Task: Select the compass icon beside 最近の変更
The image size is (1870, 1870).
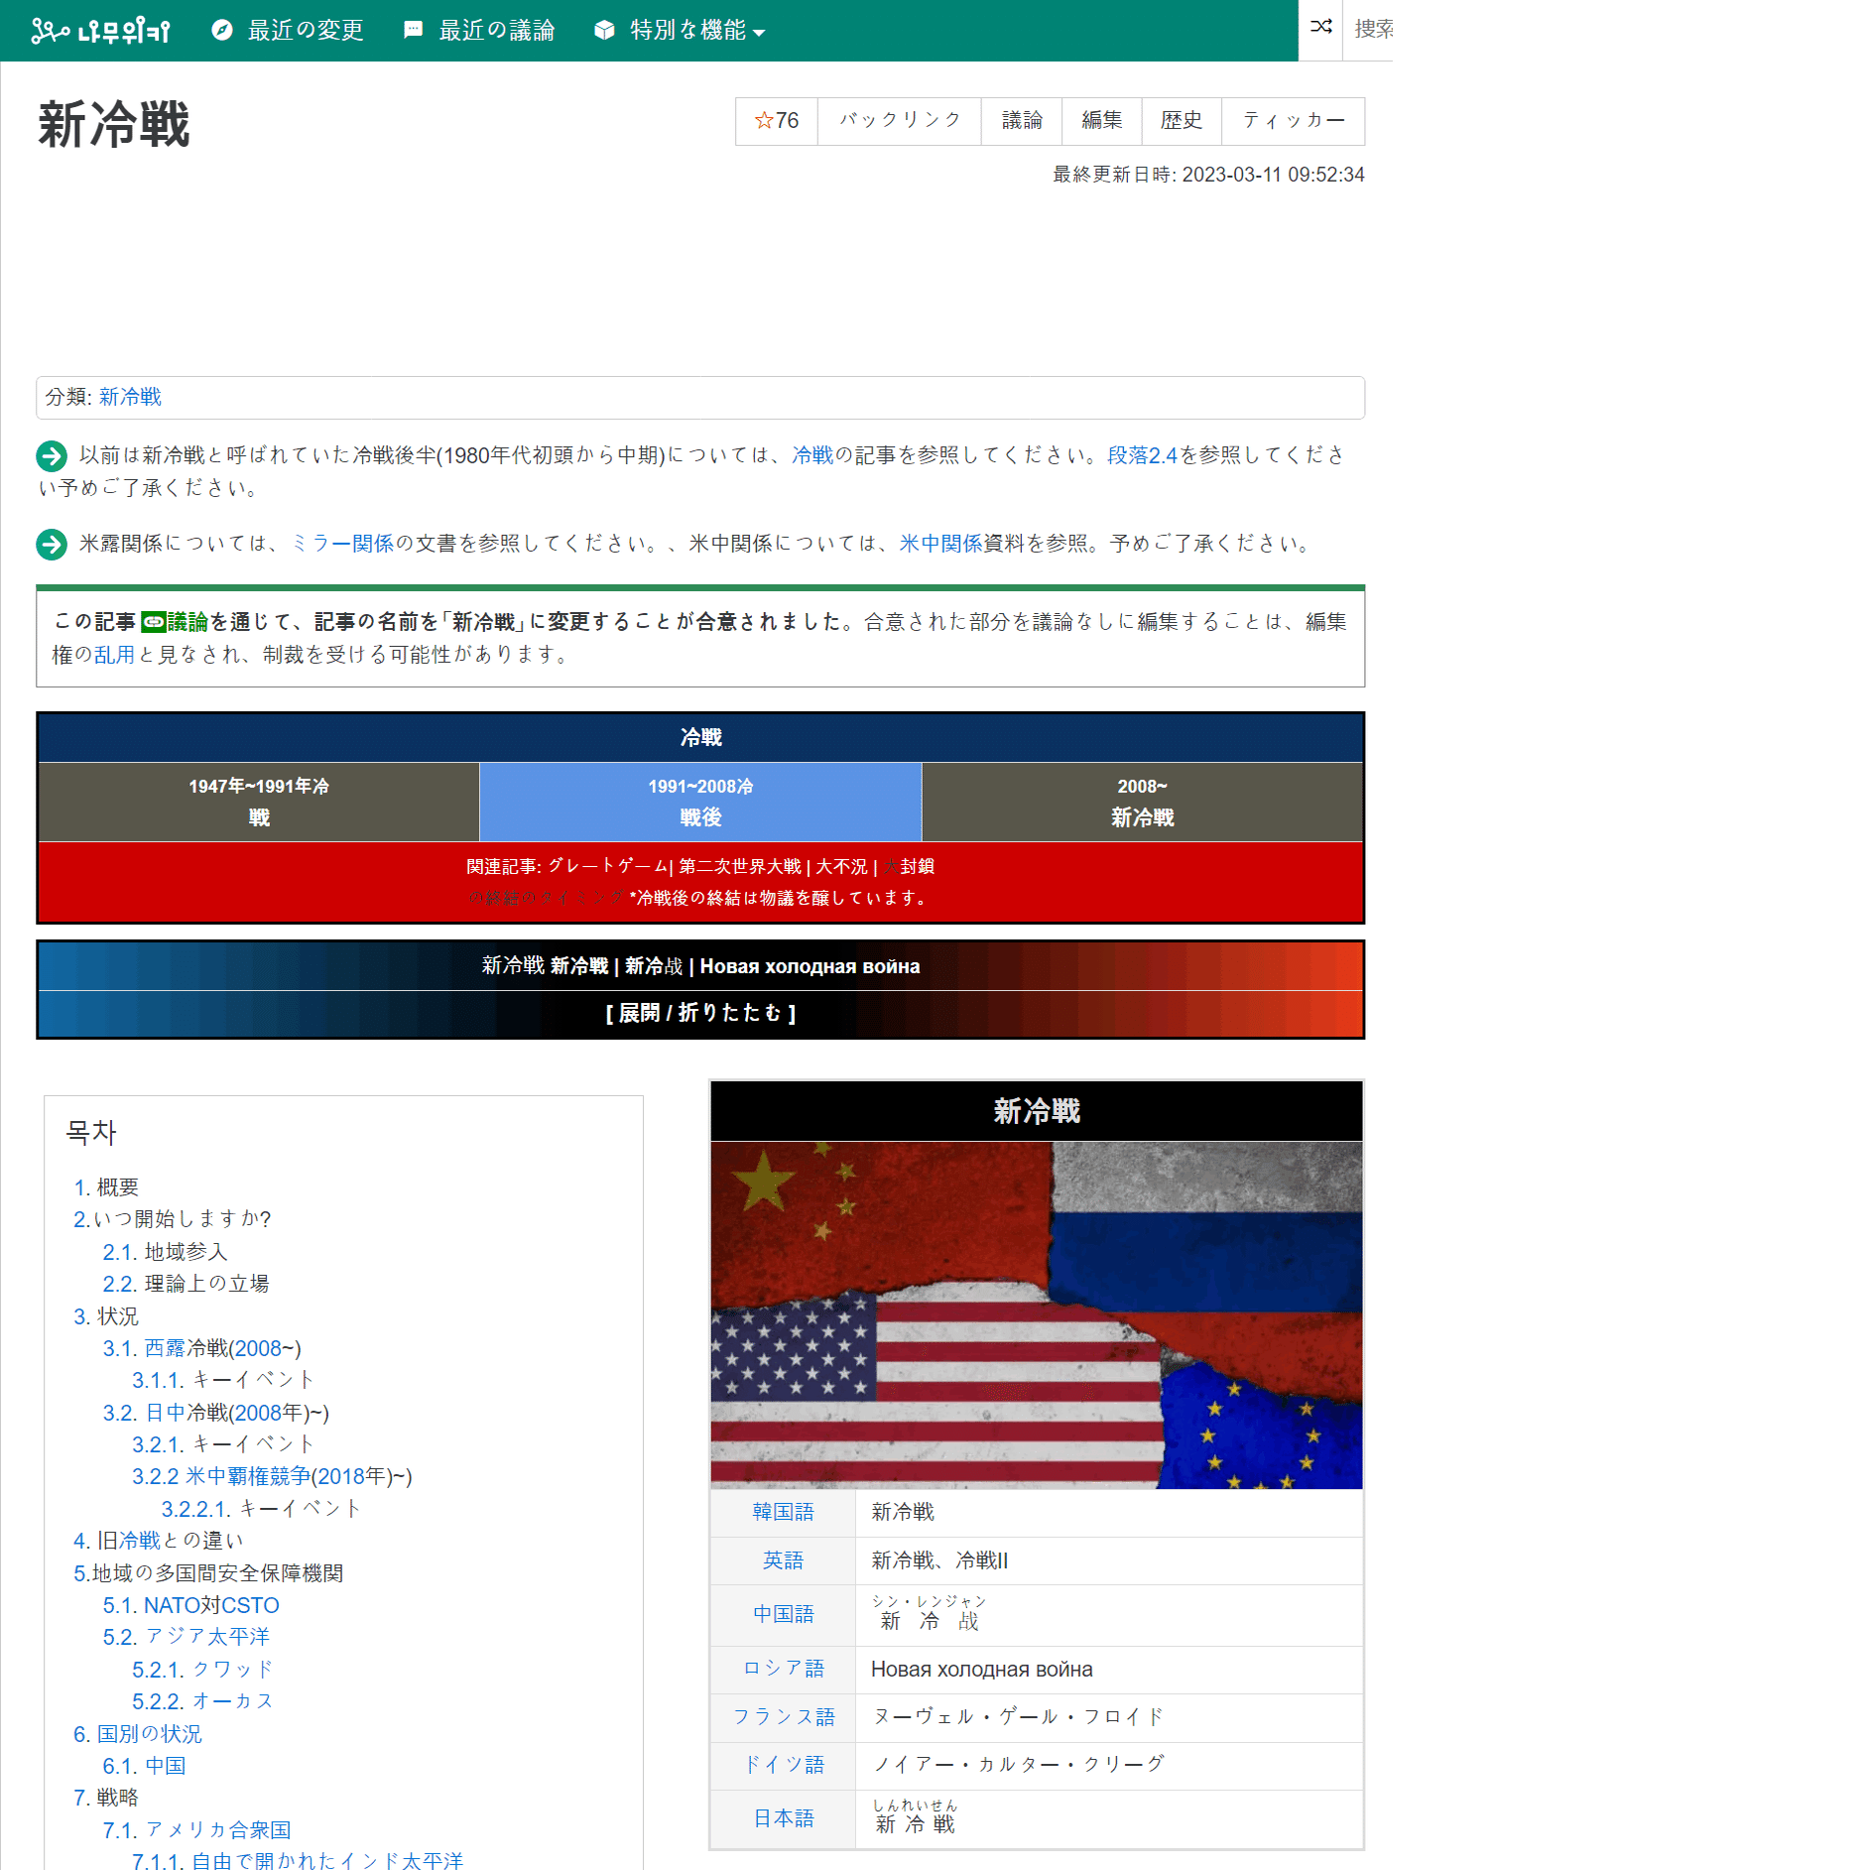Action: pos(220,29)
